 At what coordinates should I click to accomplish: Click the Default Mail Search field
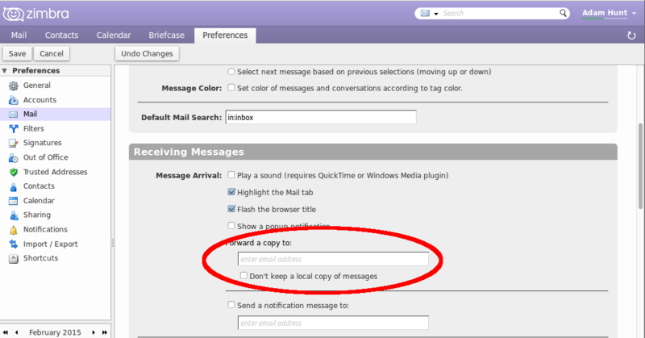321,117
